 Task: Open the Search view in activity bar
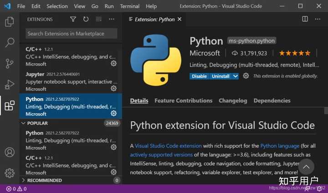[x=10, y=42]
